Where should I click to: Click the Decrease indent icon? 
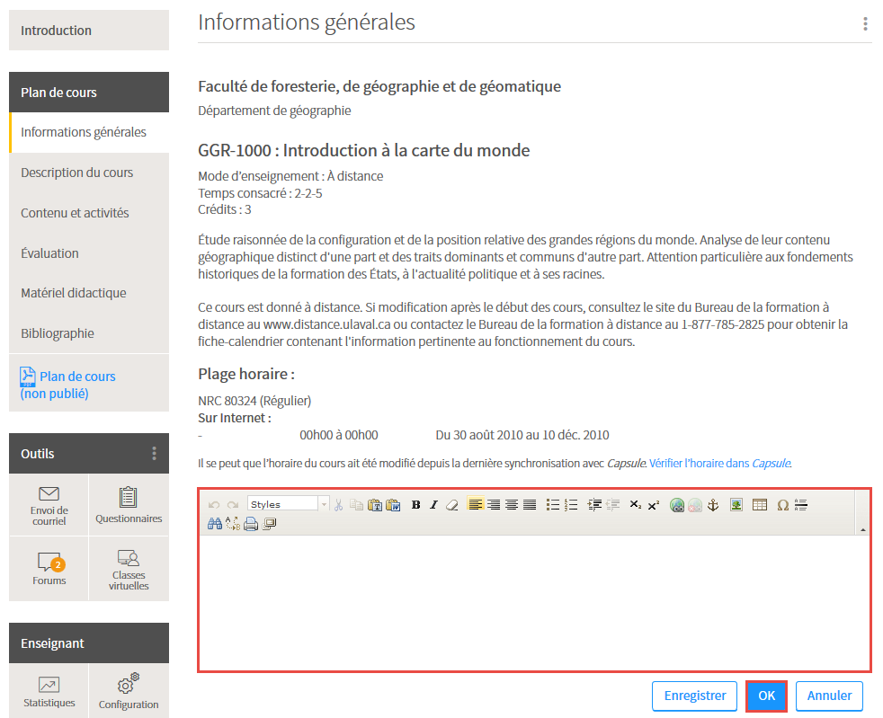click(612, 505)
